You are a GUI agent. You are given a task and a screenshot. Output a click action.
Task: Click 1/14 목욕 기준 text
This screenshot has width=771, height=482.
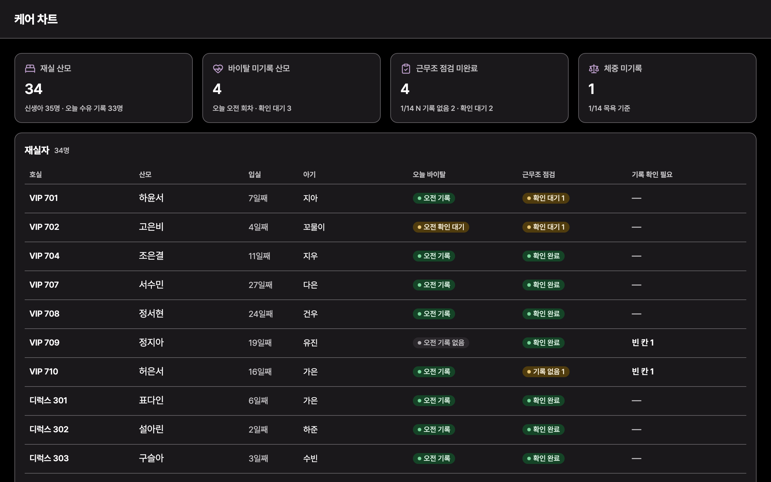(x=609, y=108)
